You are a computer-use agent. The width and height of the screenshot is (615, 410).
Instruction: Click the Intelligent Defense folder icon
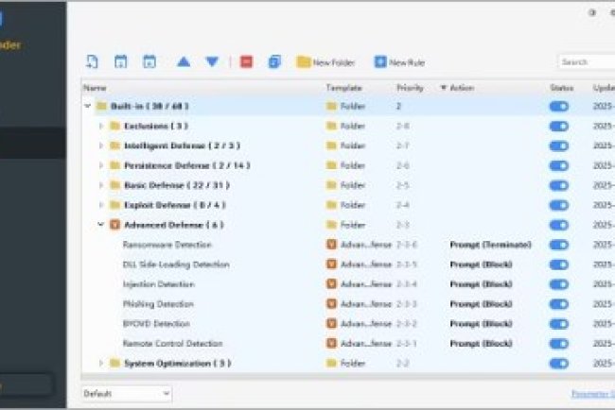coord(114,145)
